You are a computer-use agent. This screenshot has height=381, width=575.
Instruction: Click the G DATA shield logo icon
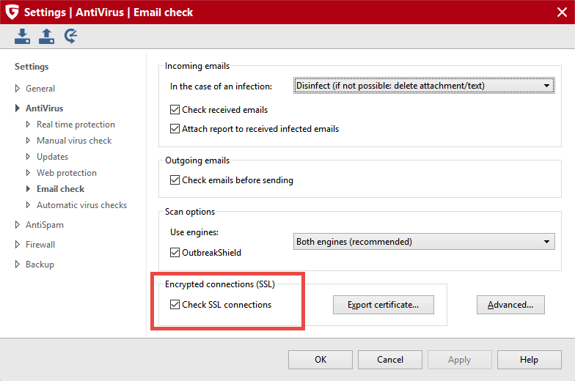coord(12,12)
